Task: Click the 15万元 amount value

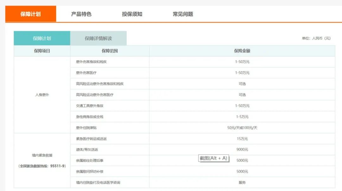Action: tap(242, 139)
